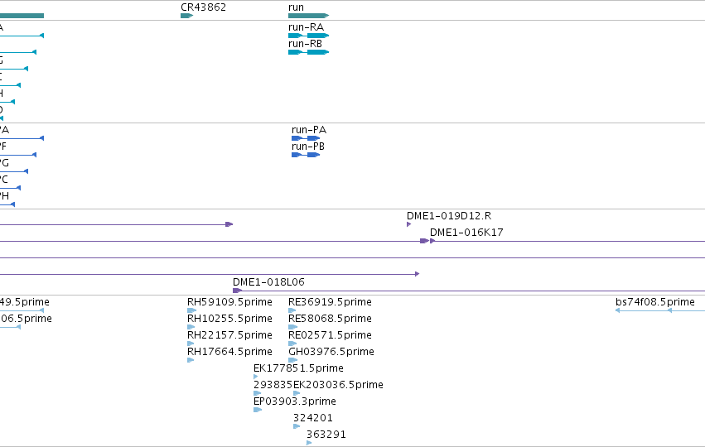Click the RE02571.5prime label

point(330,335)
